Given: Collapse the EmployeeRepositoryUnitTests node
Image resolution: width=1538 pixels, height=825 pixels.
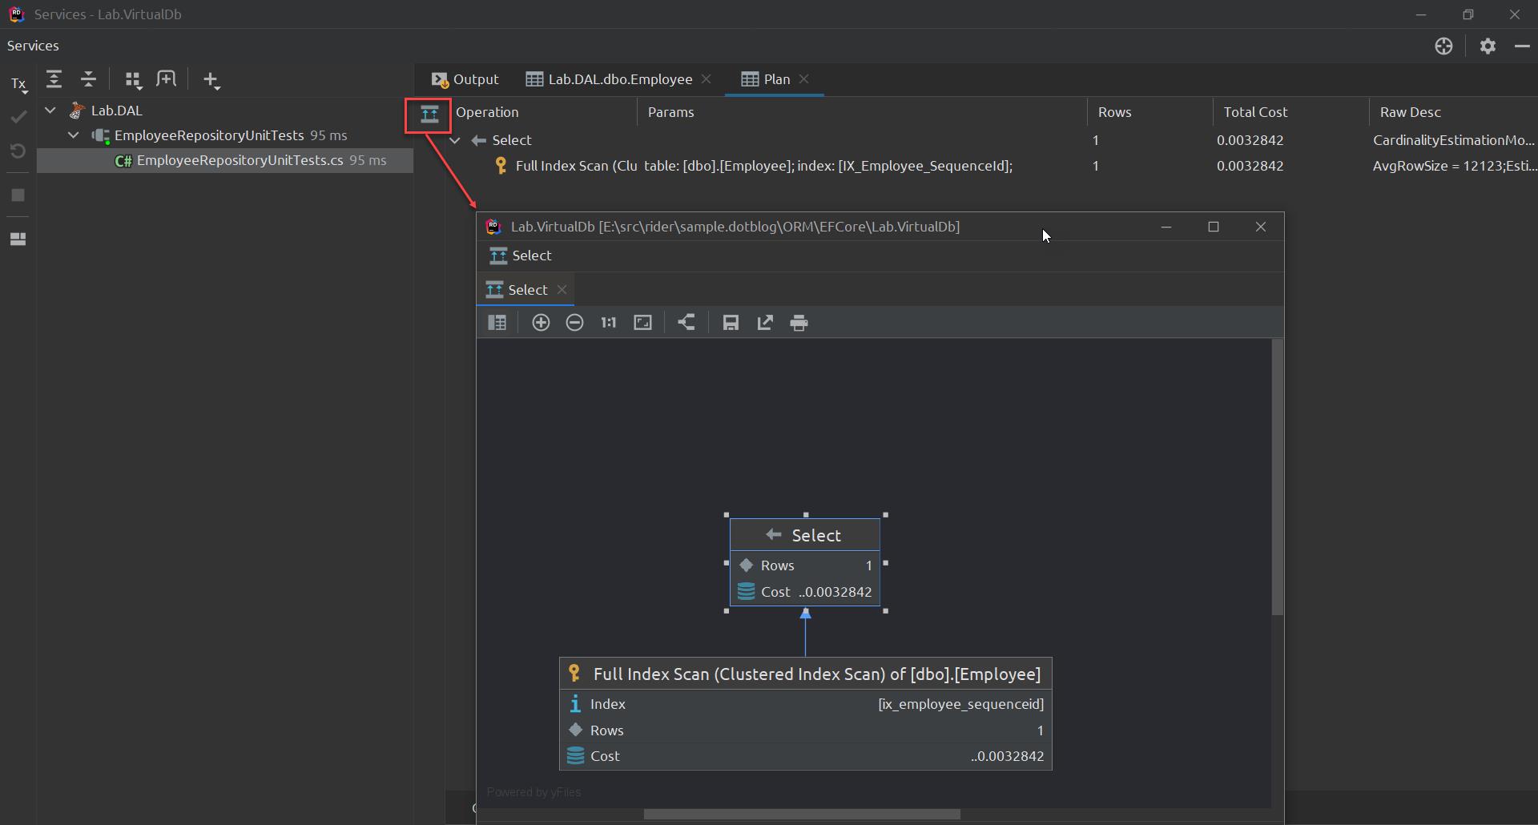Looking at the screenshot, I should point(73,135).
